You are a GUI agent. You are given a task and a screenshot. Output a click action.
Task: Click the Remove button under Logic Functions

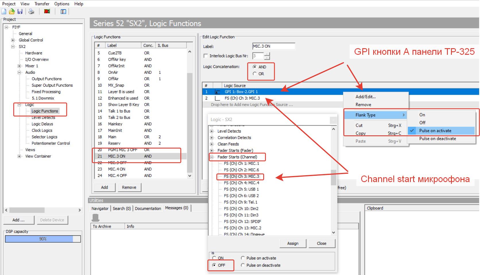point(129,187)
